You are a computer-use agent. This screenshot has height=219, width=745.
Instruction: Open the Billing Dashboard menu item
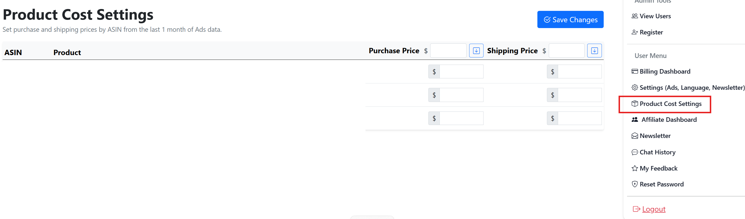point(665,71)
